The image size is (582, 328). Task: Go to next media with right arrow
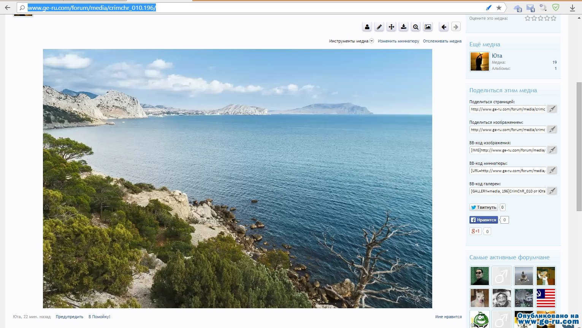pos(456,27)
